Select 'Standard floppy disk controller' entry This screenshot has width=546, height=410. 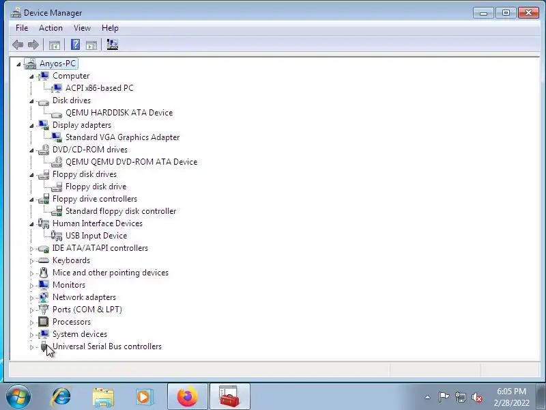(x=121, y=211)
